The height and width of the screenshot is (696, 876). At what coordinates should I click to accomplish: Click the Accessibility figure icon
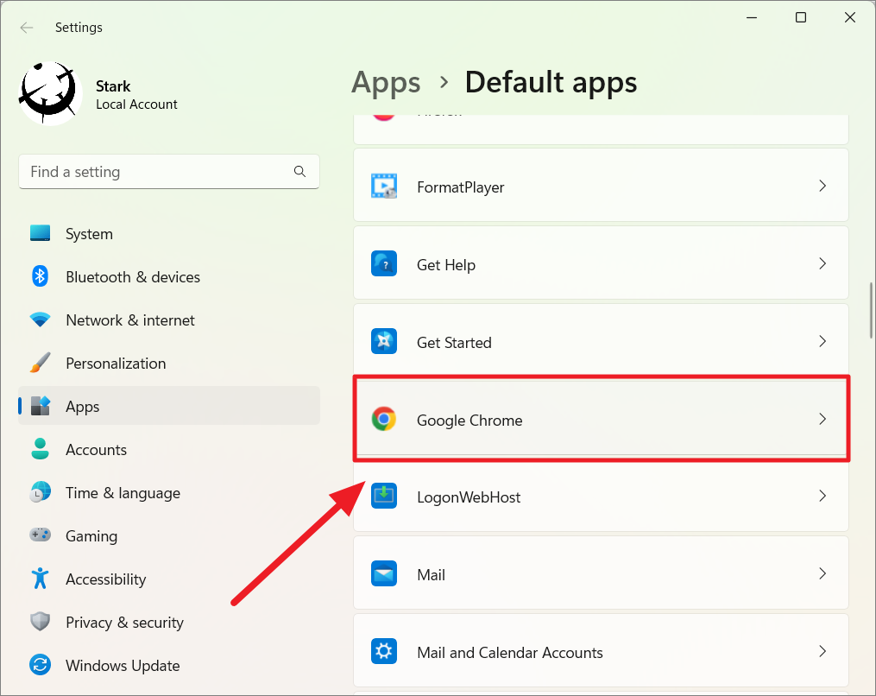[x=41, y=578]
